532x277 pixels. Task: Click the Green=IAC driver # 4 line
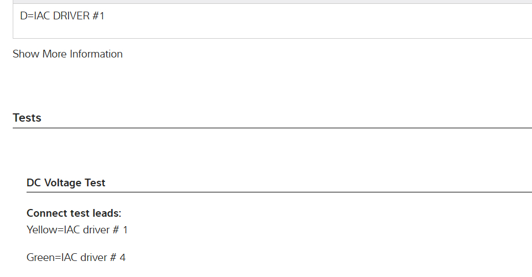coord(76,257)
